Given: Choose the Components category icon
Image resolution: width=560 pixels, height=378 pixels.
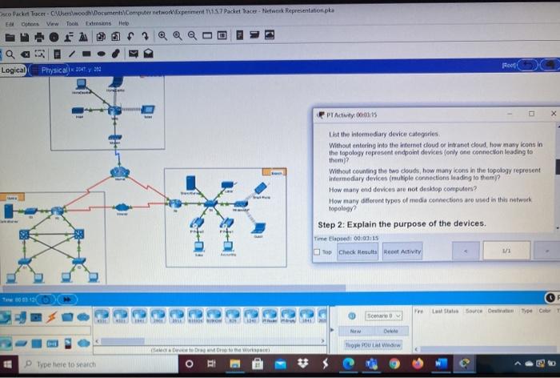Looking at the screenshot, I should pyautogui.click(x=36, y=317).
